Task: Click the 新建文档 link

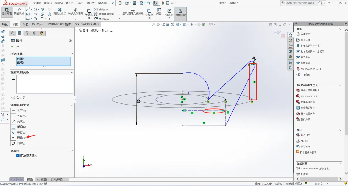Action: 305,34
